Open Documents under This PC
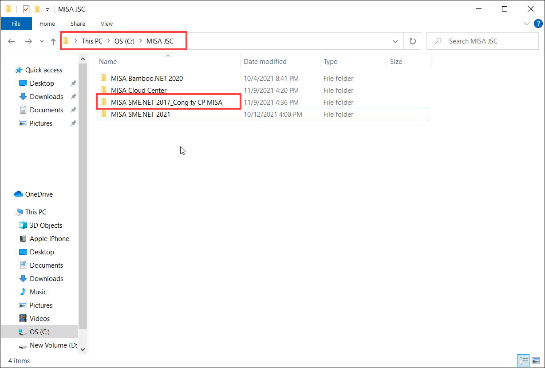This screenshot has width=545, height=368. [46, 265]
